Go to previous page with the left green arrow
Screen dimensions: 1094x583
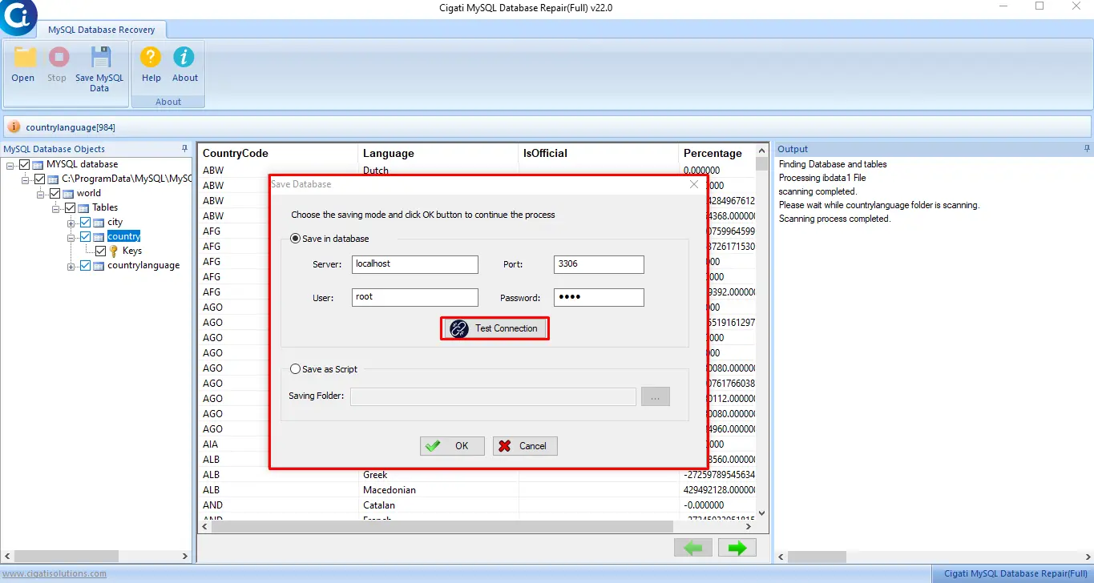(x=693, y=548)
